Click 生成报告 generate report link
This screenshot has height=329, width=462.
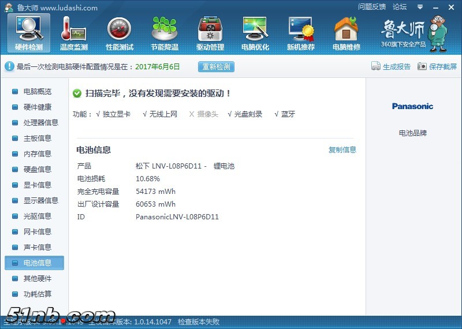391,66
